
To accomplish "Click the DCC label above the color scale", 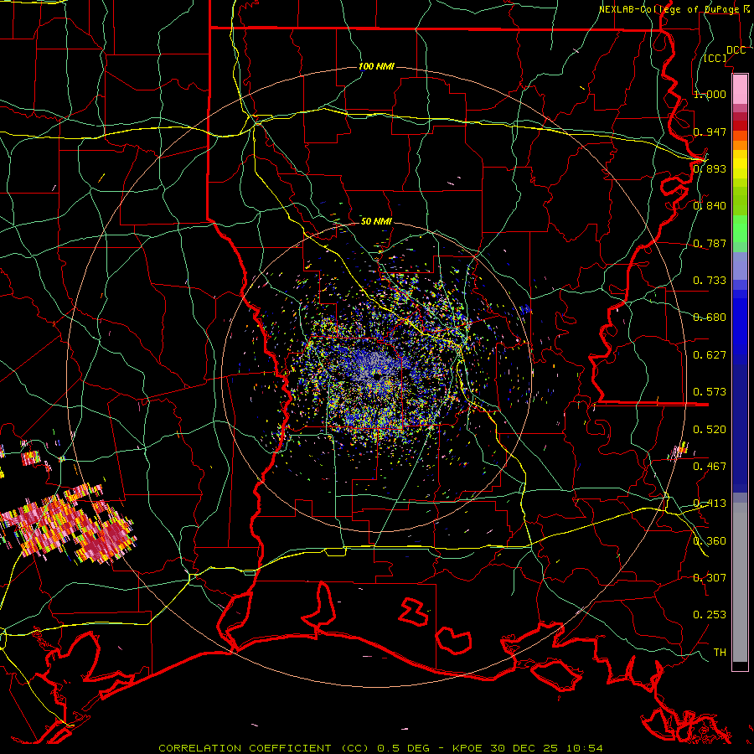I will coord(736,50).
